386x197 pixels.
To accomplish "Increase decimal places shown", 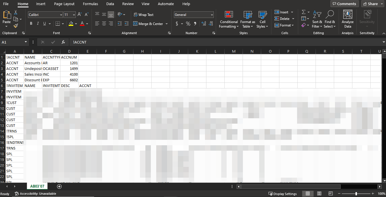I will click(204, 24).
